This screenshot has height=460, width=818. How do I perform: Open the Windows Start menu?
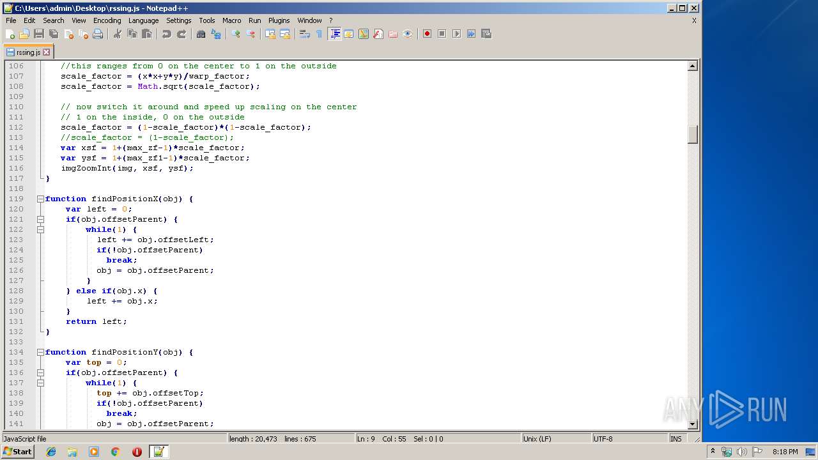click(x=17, y=452)
